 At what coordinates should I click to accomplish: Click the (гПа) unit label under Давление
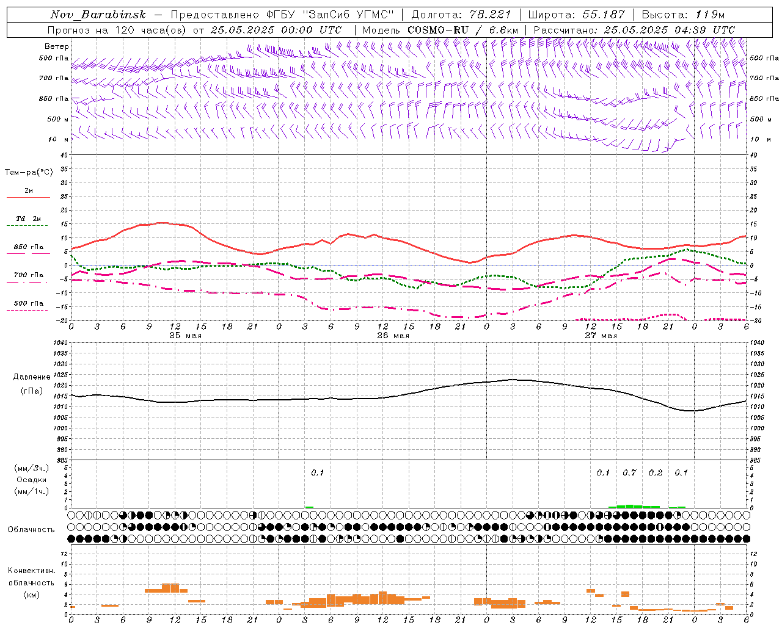(x=32, y=391)
